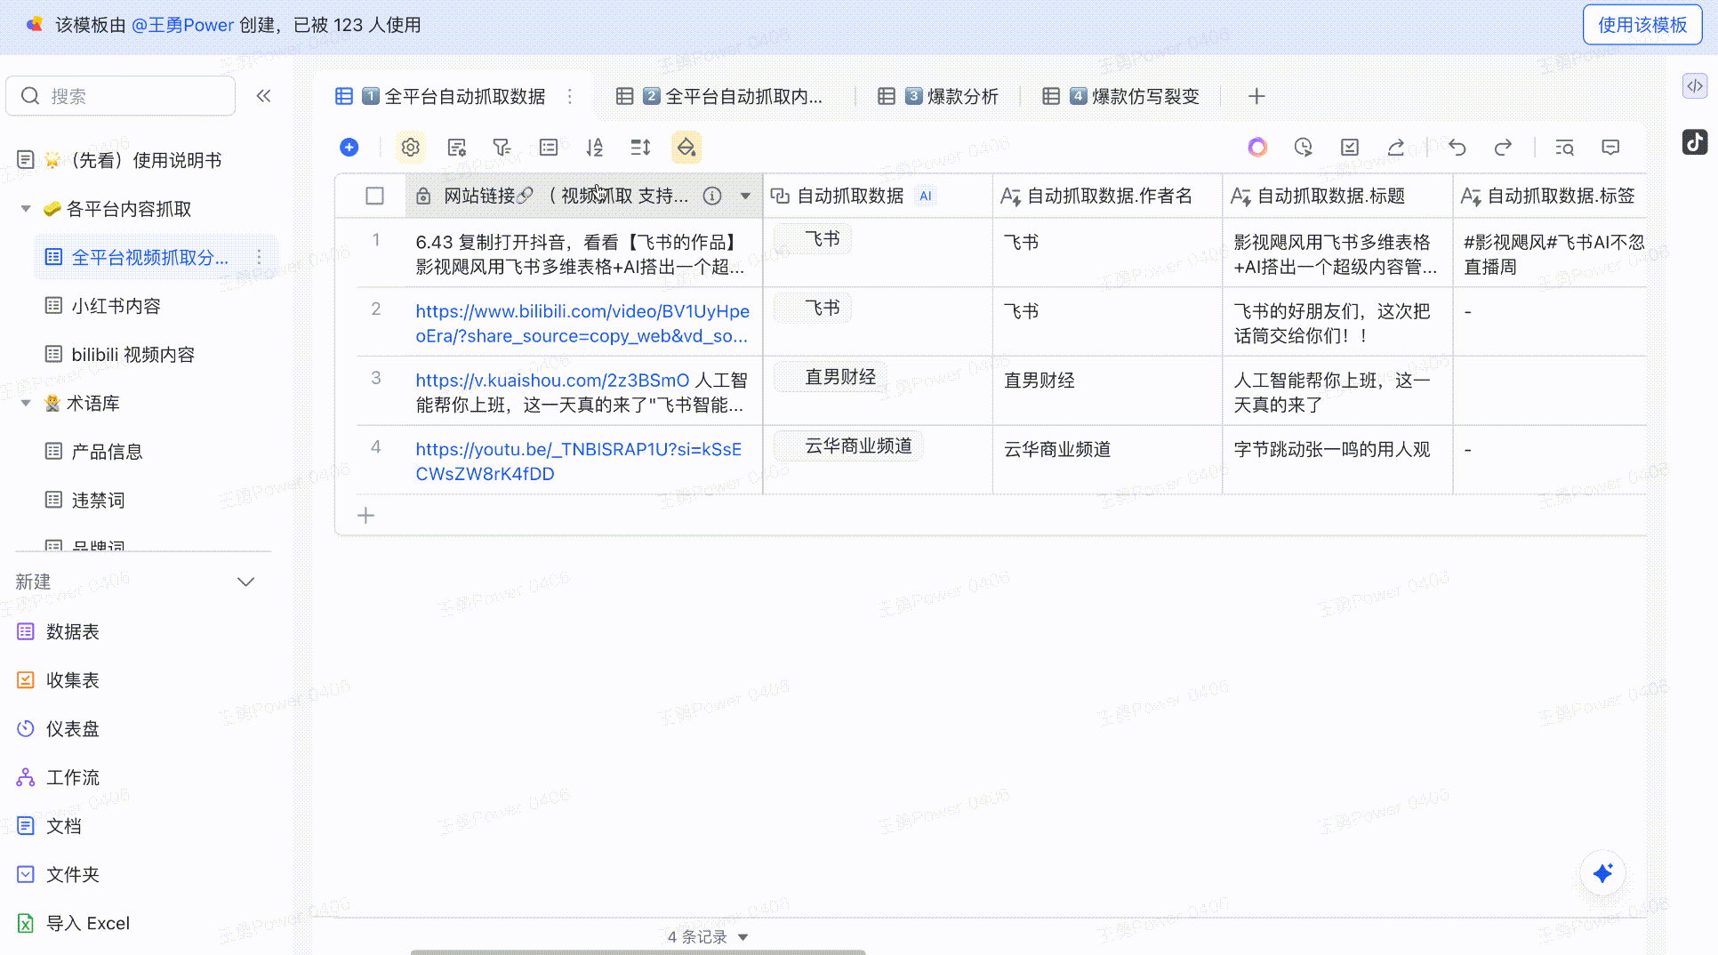Open the 网站链接 column dropdown arrow
Viewport: 1718px width, 955px height.
point(745,196)
